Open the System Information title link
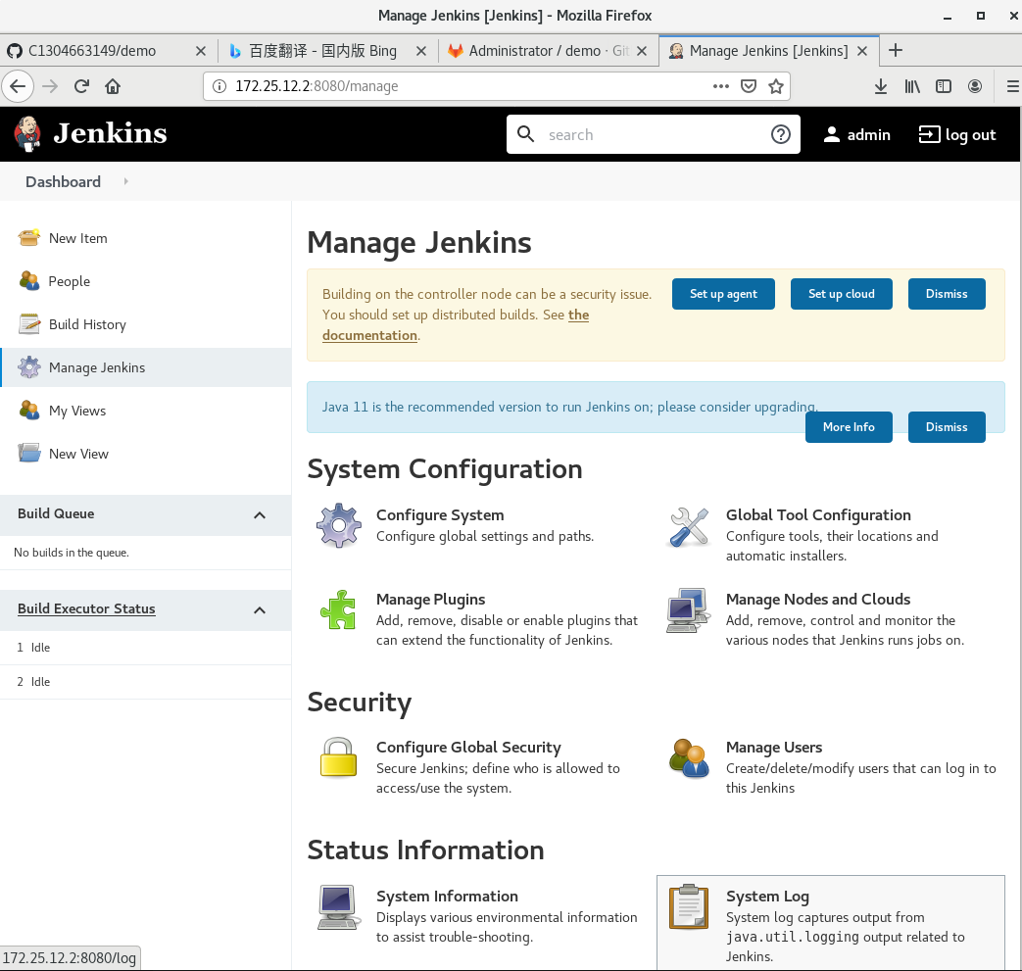Image resolution: width=1022 pixels, height=971 pixels. (447, 897)
